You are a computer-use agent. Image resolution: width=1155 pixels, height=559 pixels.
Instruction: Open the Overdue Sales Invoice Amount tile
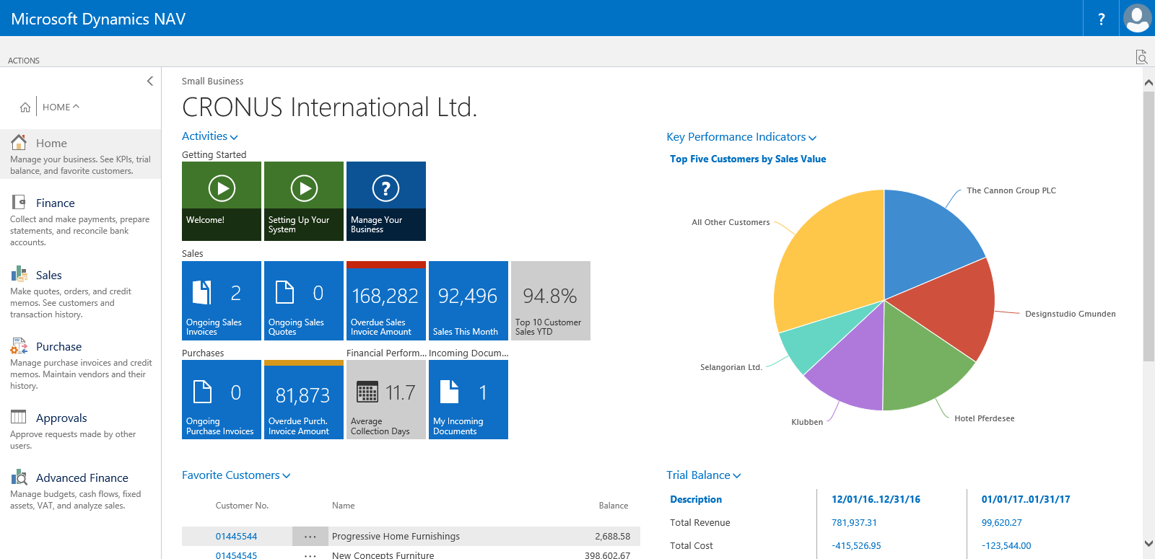click(x=386, y=301)
